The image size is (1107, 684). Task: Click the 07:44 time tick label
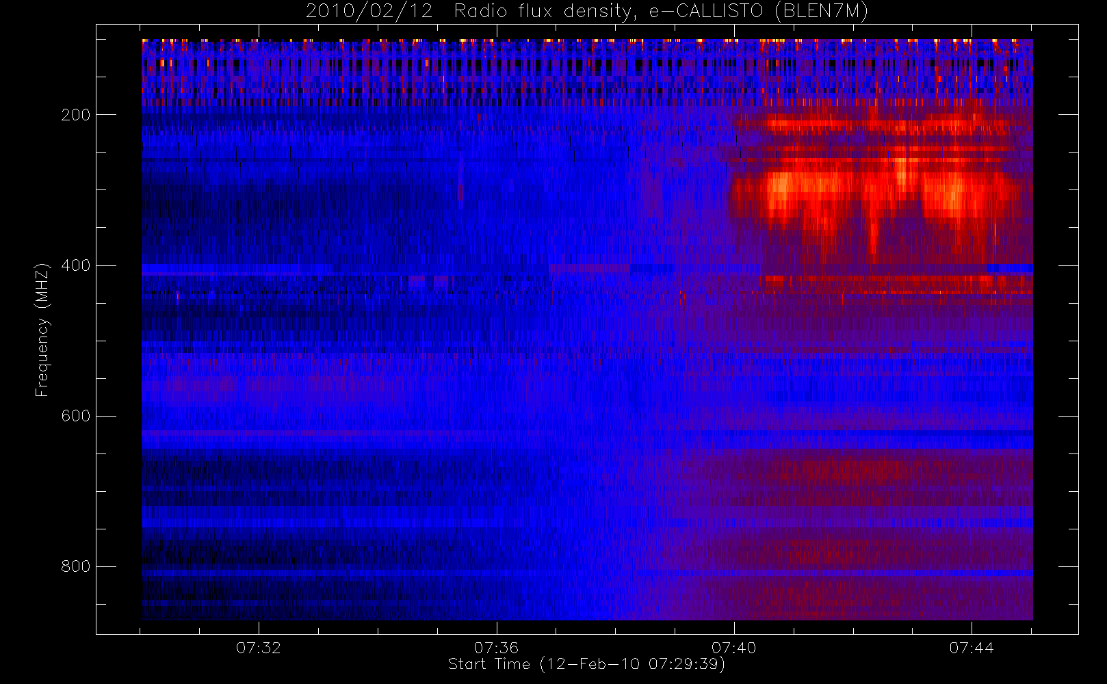click(x=971, y=648)
